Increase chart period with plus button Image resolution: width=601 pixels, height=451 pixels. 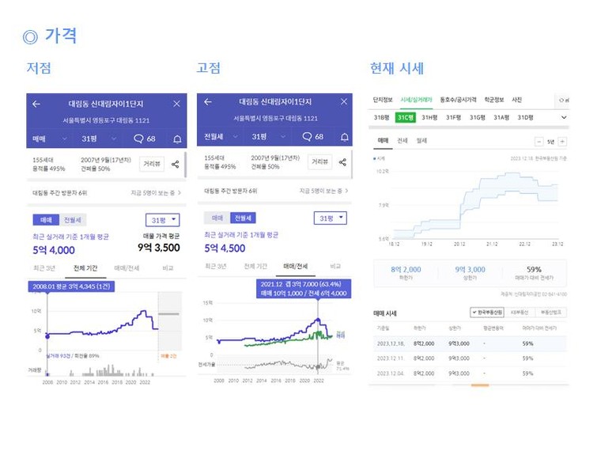(562, 142)
